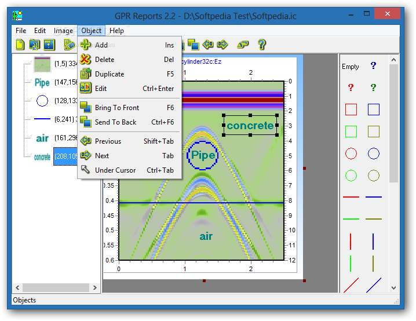Open the Edit menu in the menu bar
Screen dimensions: 416x321
(40, 31)
